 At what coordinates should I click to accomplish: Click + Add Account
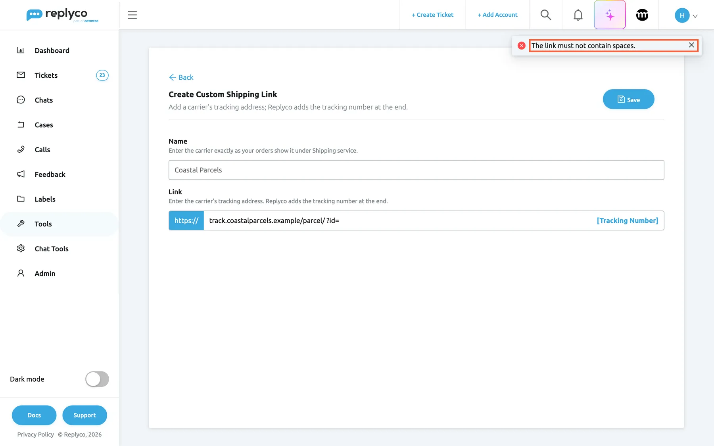pos(497,15)
